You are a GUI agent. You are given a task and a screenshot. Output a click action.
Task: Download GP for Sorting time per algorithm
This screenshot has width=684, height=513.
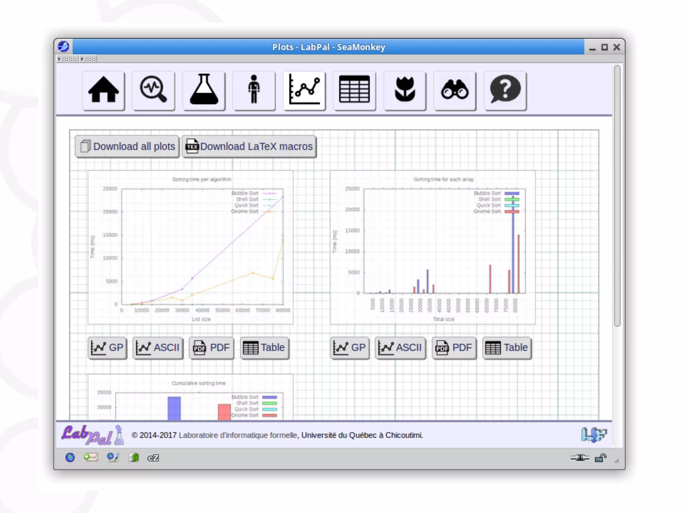(x=107, y=348)
